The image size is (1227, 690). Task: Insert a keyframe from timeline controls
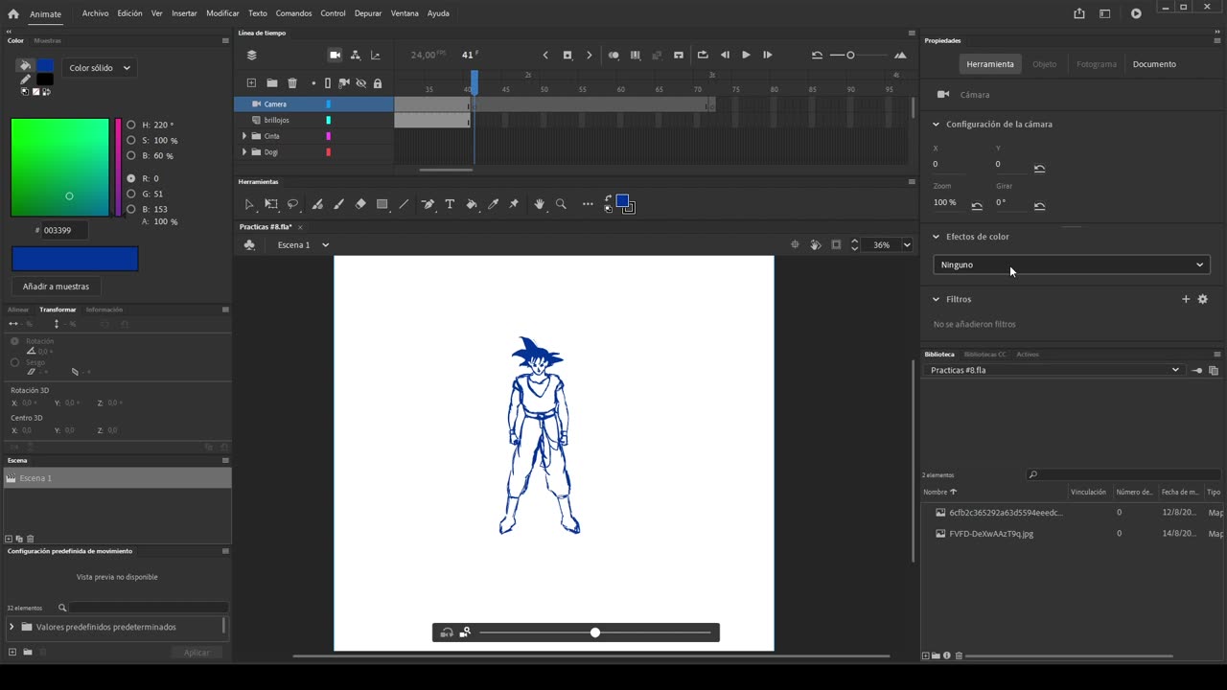click(x=567, y=55)
